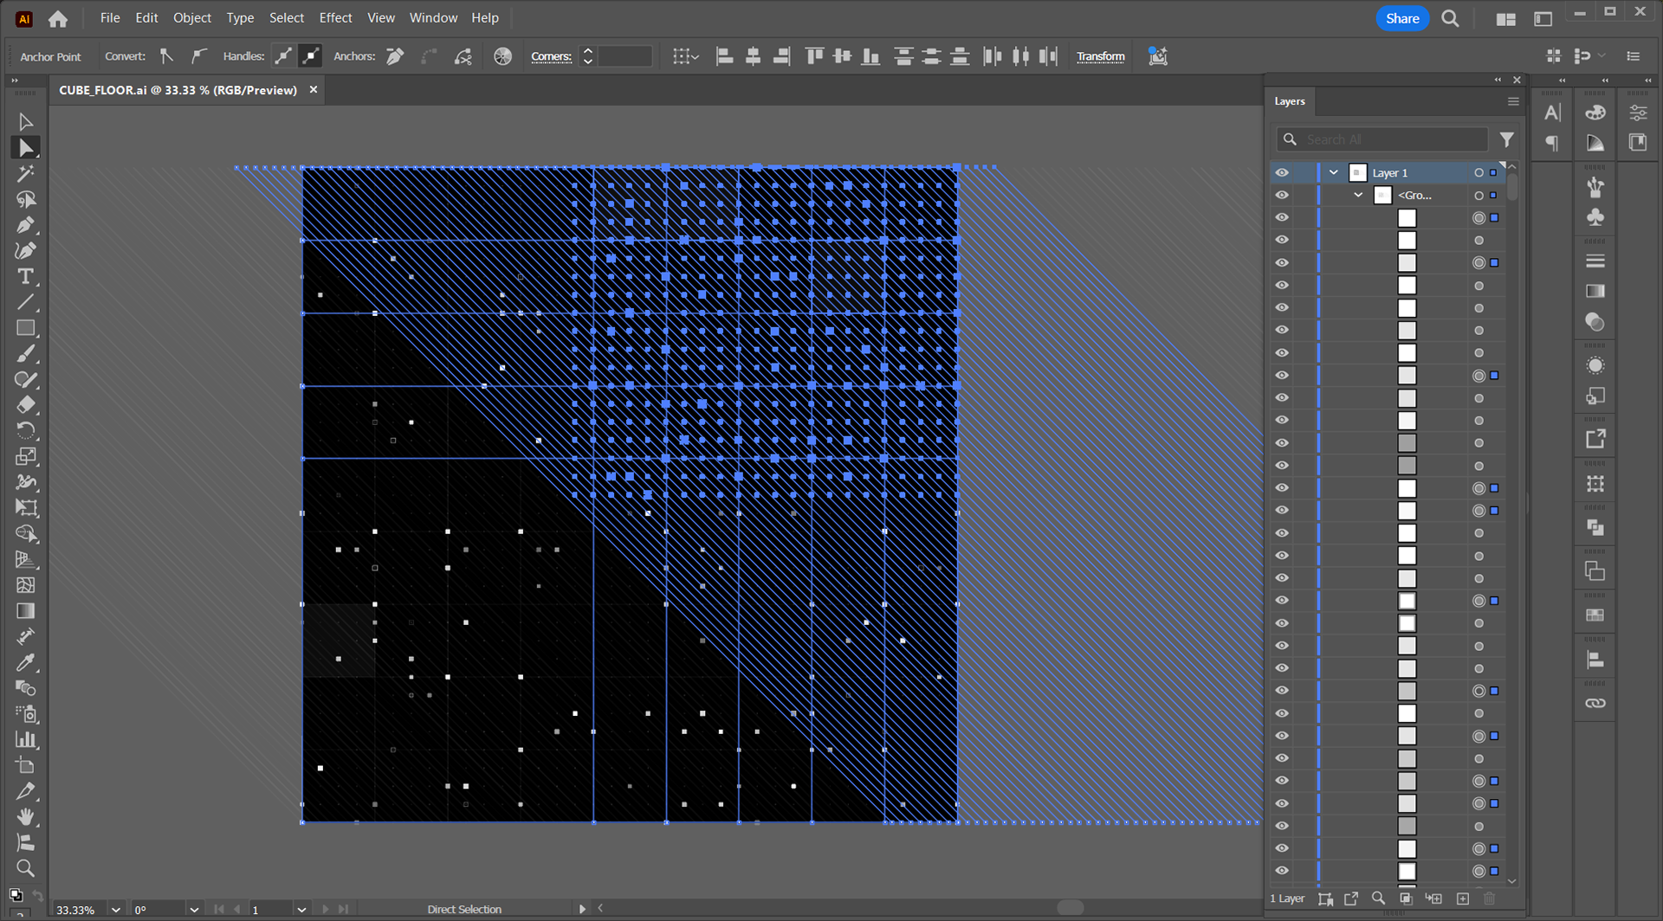Open the Effect menu
The width and height of the screenshot is (1663, 921).
point(335,18)
